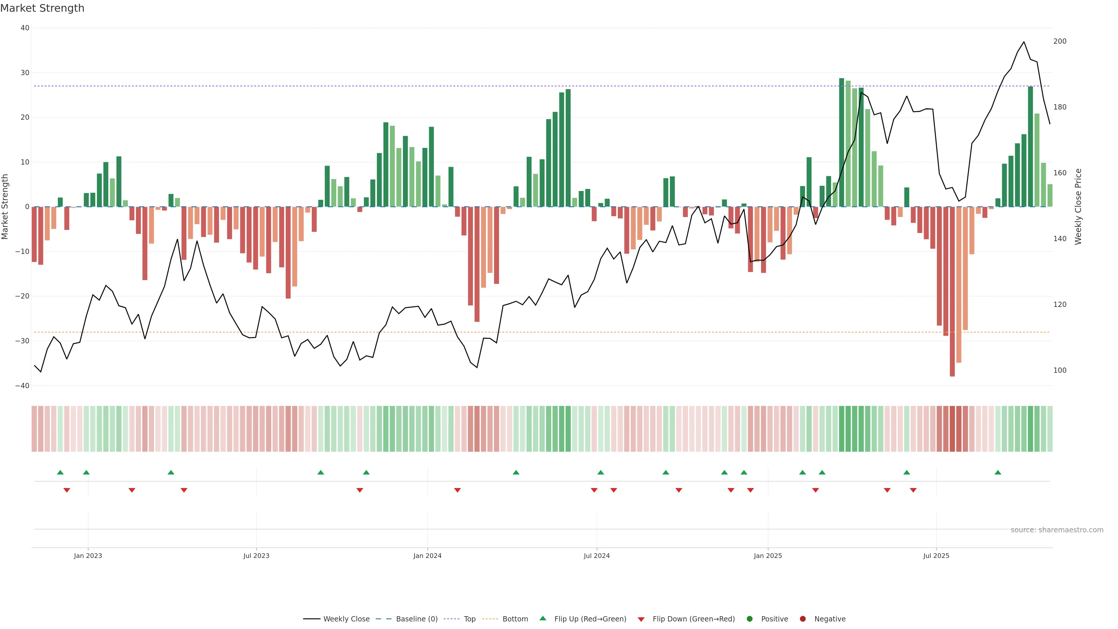
Task: Click first red flip-down triangle marker
Action: click(67, 490)
